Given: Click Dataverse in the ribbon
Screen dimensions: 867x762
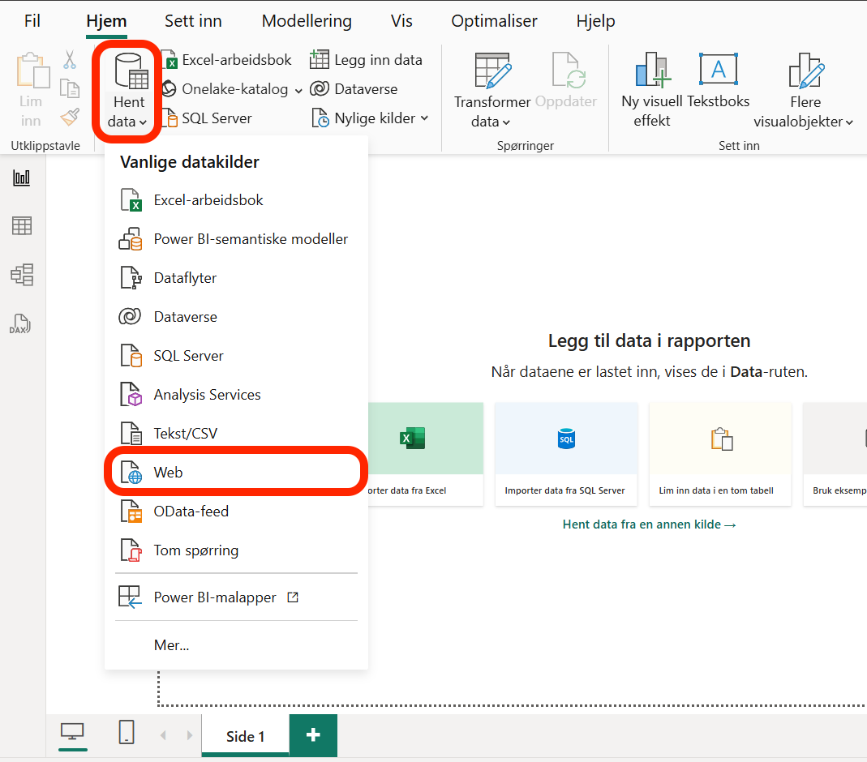Looking at the screenshot, I should 354,89.
